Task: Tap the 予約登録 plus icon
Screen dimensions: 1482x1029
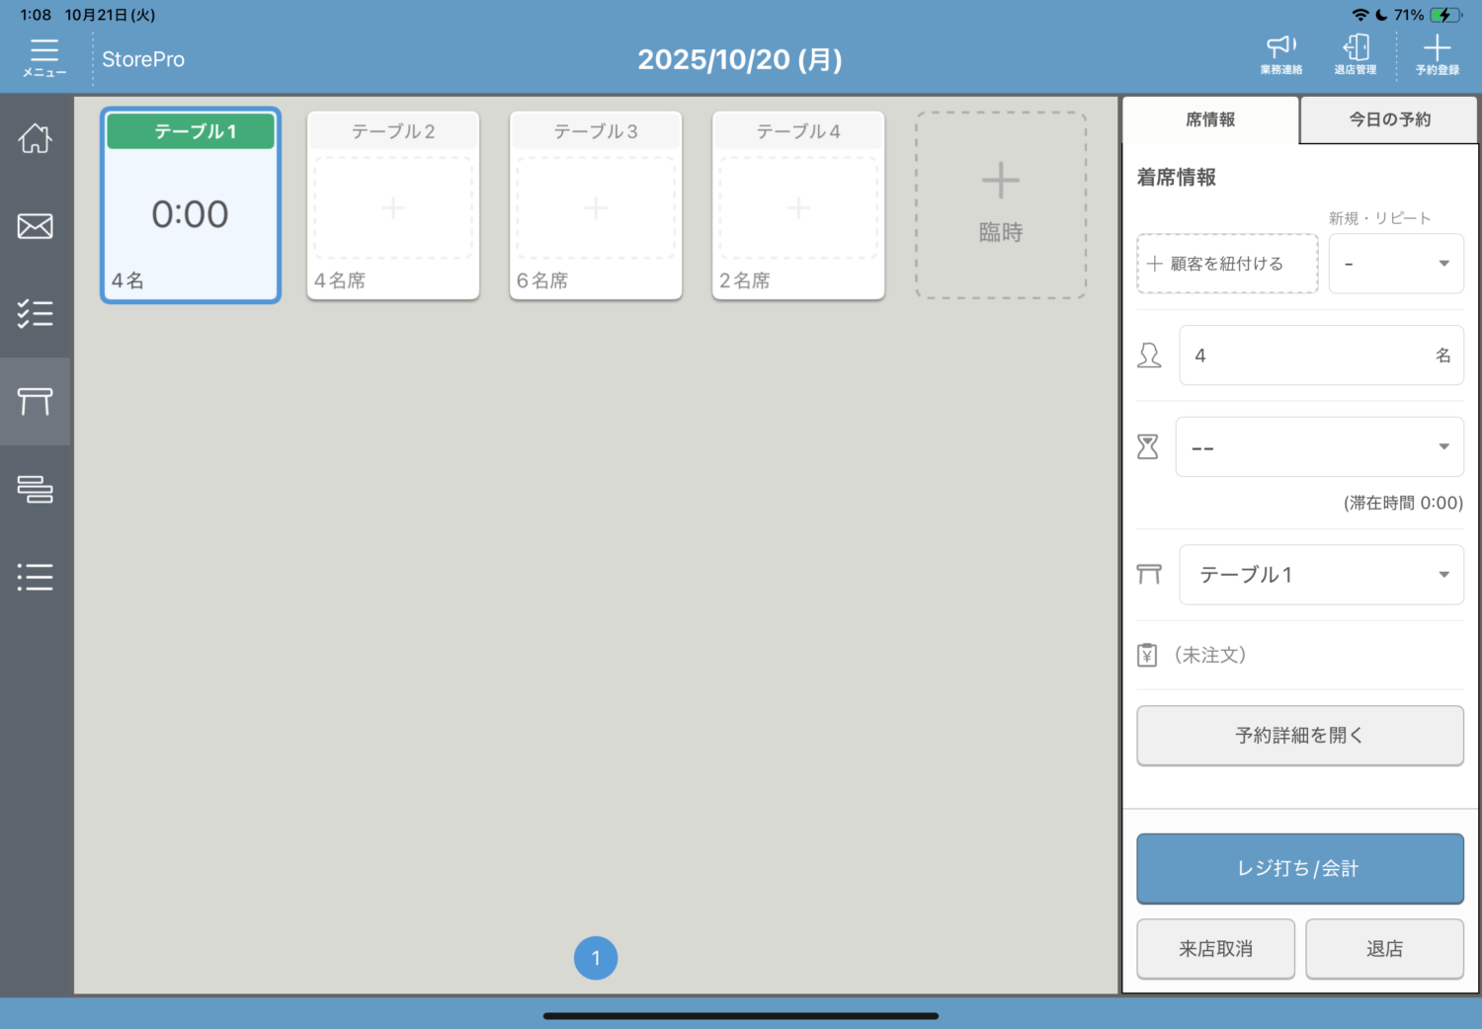Action: pyautogui.click(x=1437, y=54)
